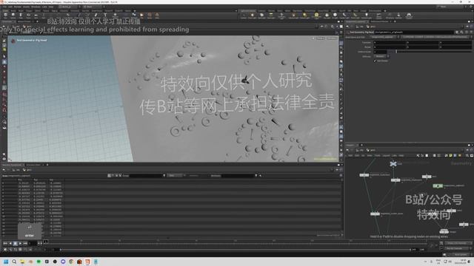Open the Main radial menu dropdown

(x=93, y=7)
